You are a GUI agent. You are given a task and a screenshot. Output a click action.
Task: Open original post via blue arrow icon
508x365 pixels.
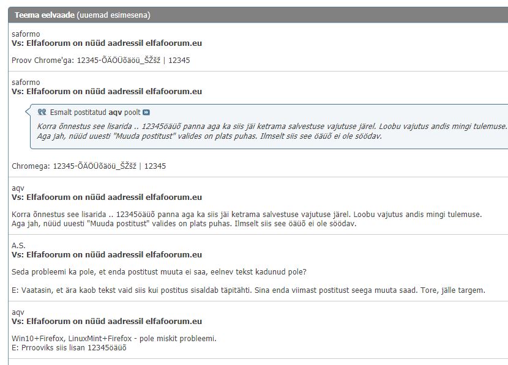[x=146, y=112]
